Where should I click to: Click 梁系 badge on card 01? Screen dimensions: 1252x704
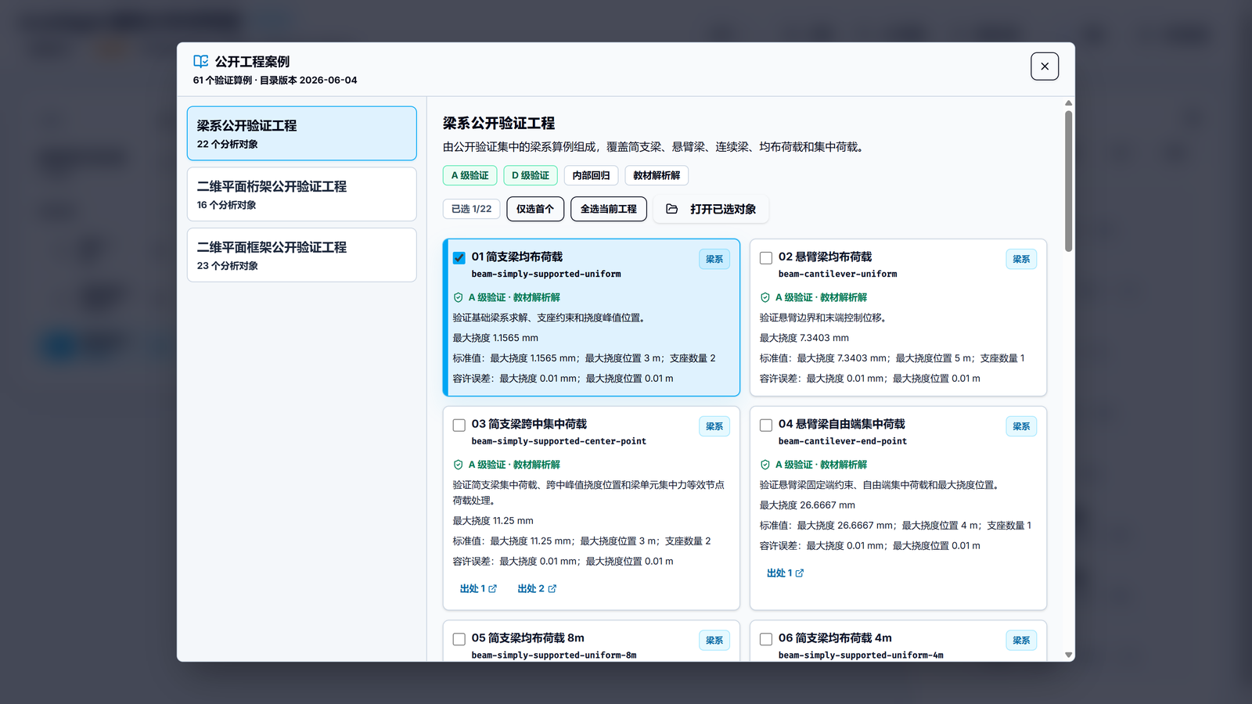point(714,259)
